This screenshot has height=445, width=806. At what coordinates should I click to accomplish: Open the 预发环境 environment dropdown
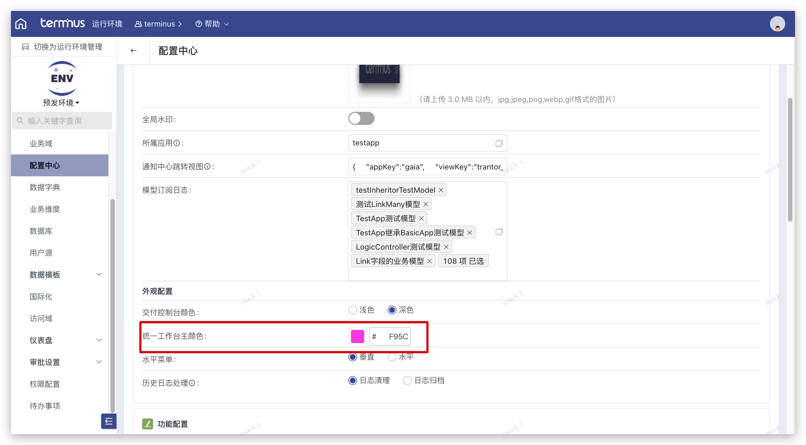61,103
